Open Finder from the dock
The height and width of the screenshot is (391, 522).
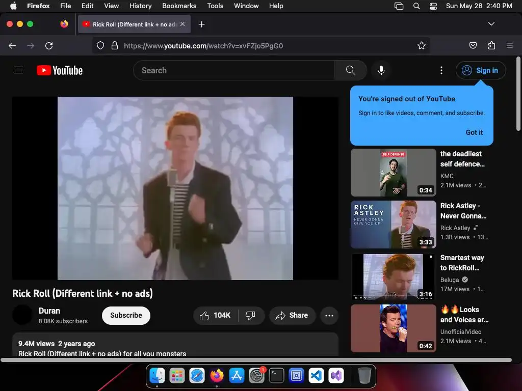click(x=157, y=376)
